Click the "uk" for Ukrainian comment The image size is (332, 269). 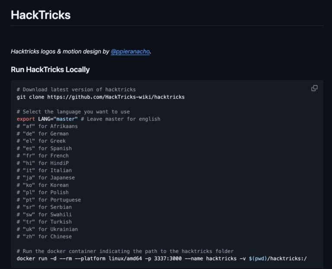(47, 229)
